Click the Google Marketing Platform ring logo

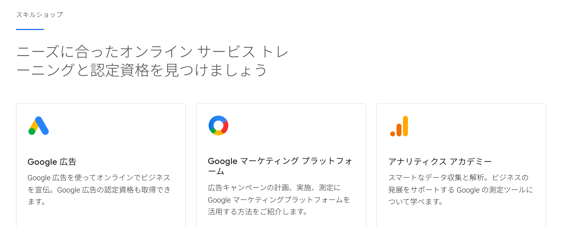coord(218,125)
